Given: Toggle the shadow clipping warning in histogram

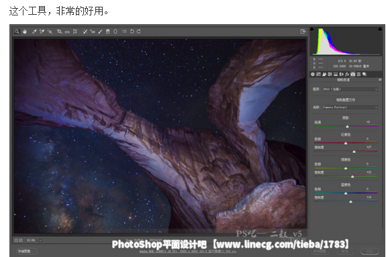Looking at the screenshot, I should point(312,29).
